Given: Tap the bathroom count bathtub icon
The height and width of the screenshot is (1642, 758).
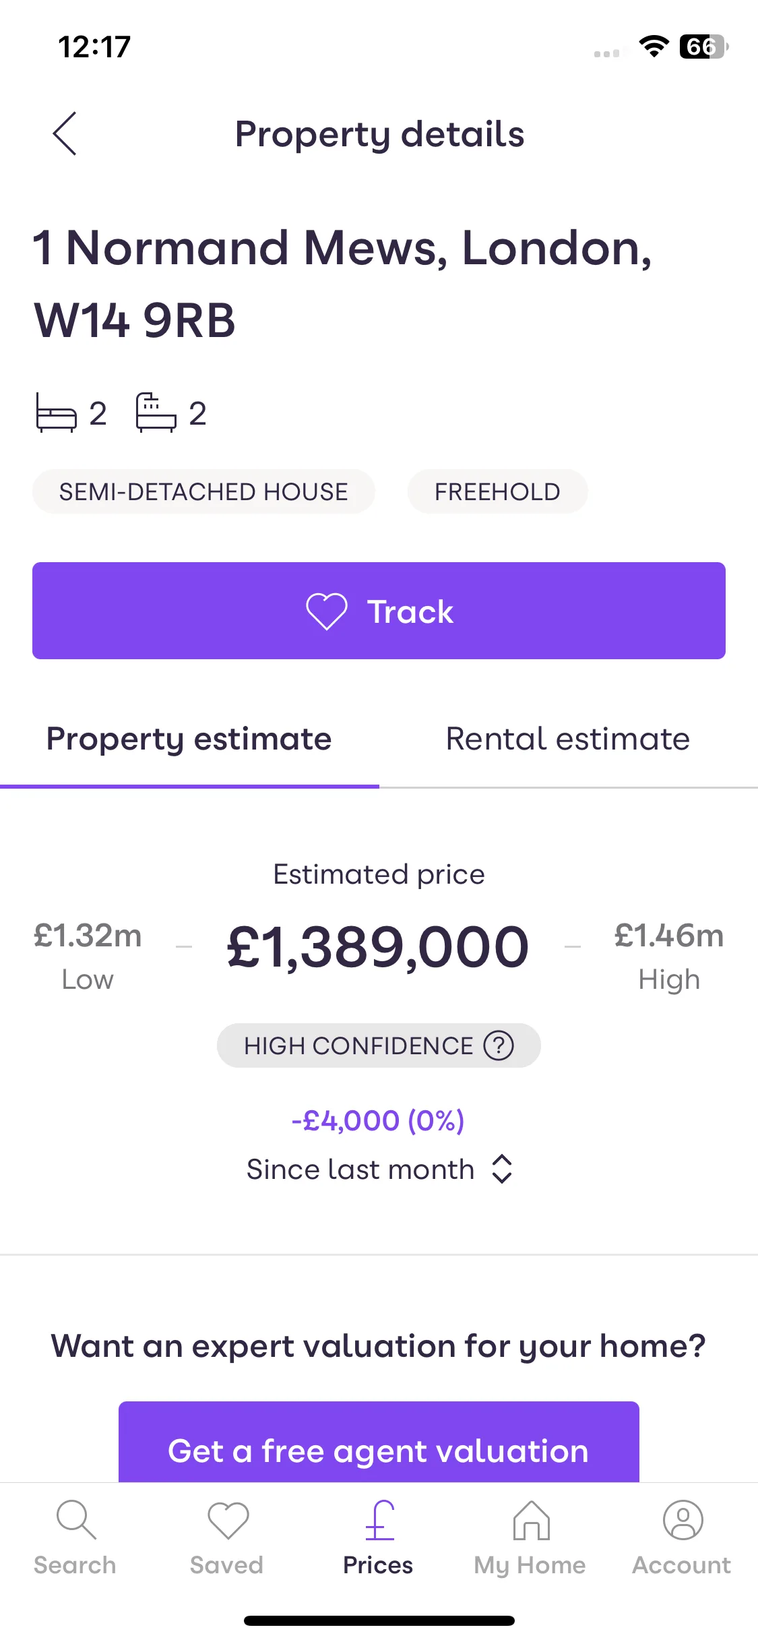Looking at the screenshot, I should [156, 412].
